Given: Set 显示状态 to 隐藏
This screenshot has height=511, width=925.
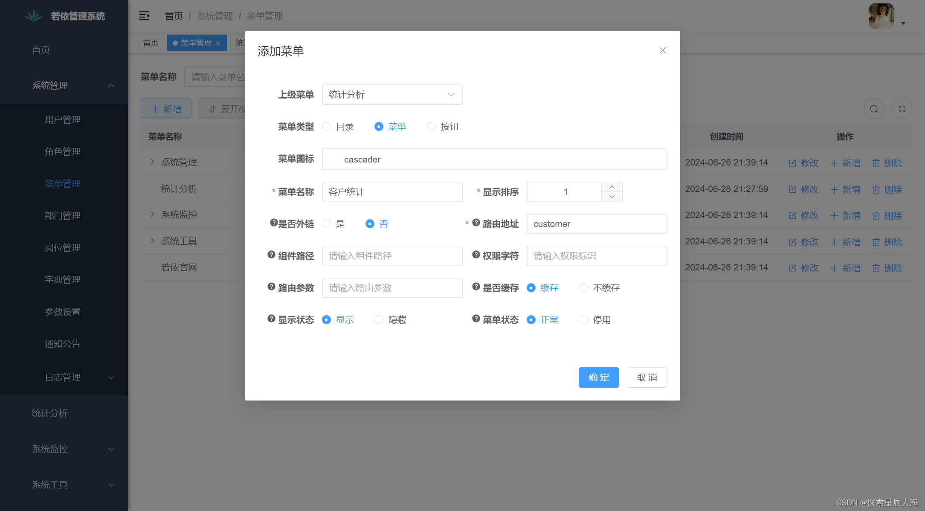Looking at the screenshot, I should 378,319.
